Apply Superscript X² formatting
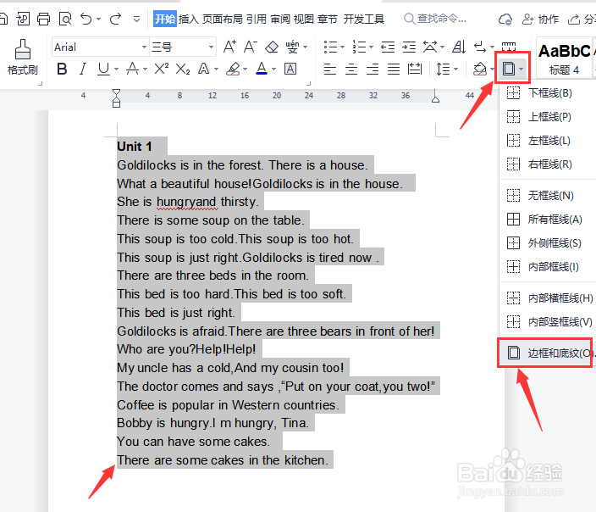Image resolution: width=596 pixels, height=512 pixels. click(162, 69)
